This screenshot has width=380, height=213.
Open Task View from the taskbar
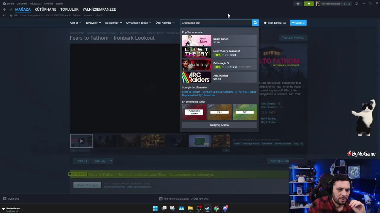pos(164,208)
